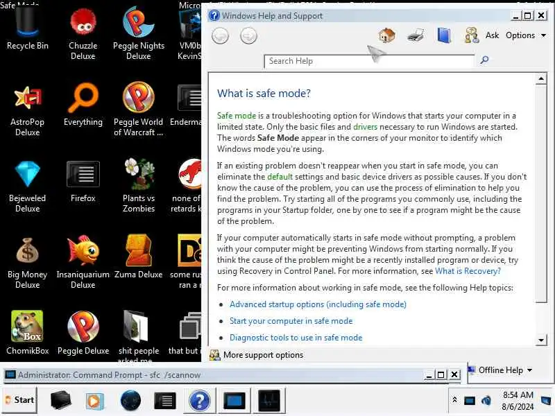Print the current help topic
Viewport: 555px width, 416px height.
(x=415, y=35)
